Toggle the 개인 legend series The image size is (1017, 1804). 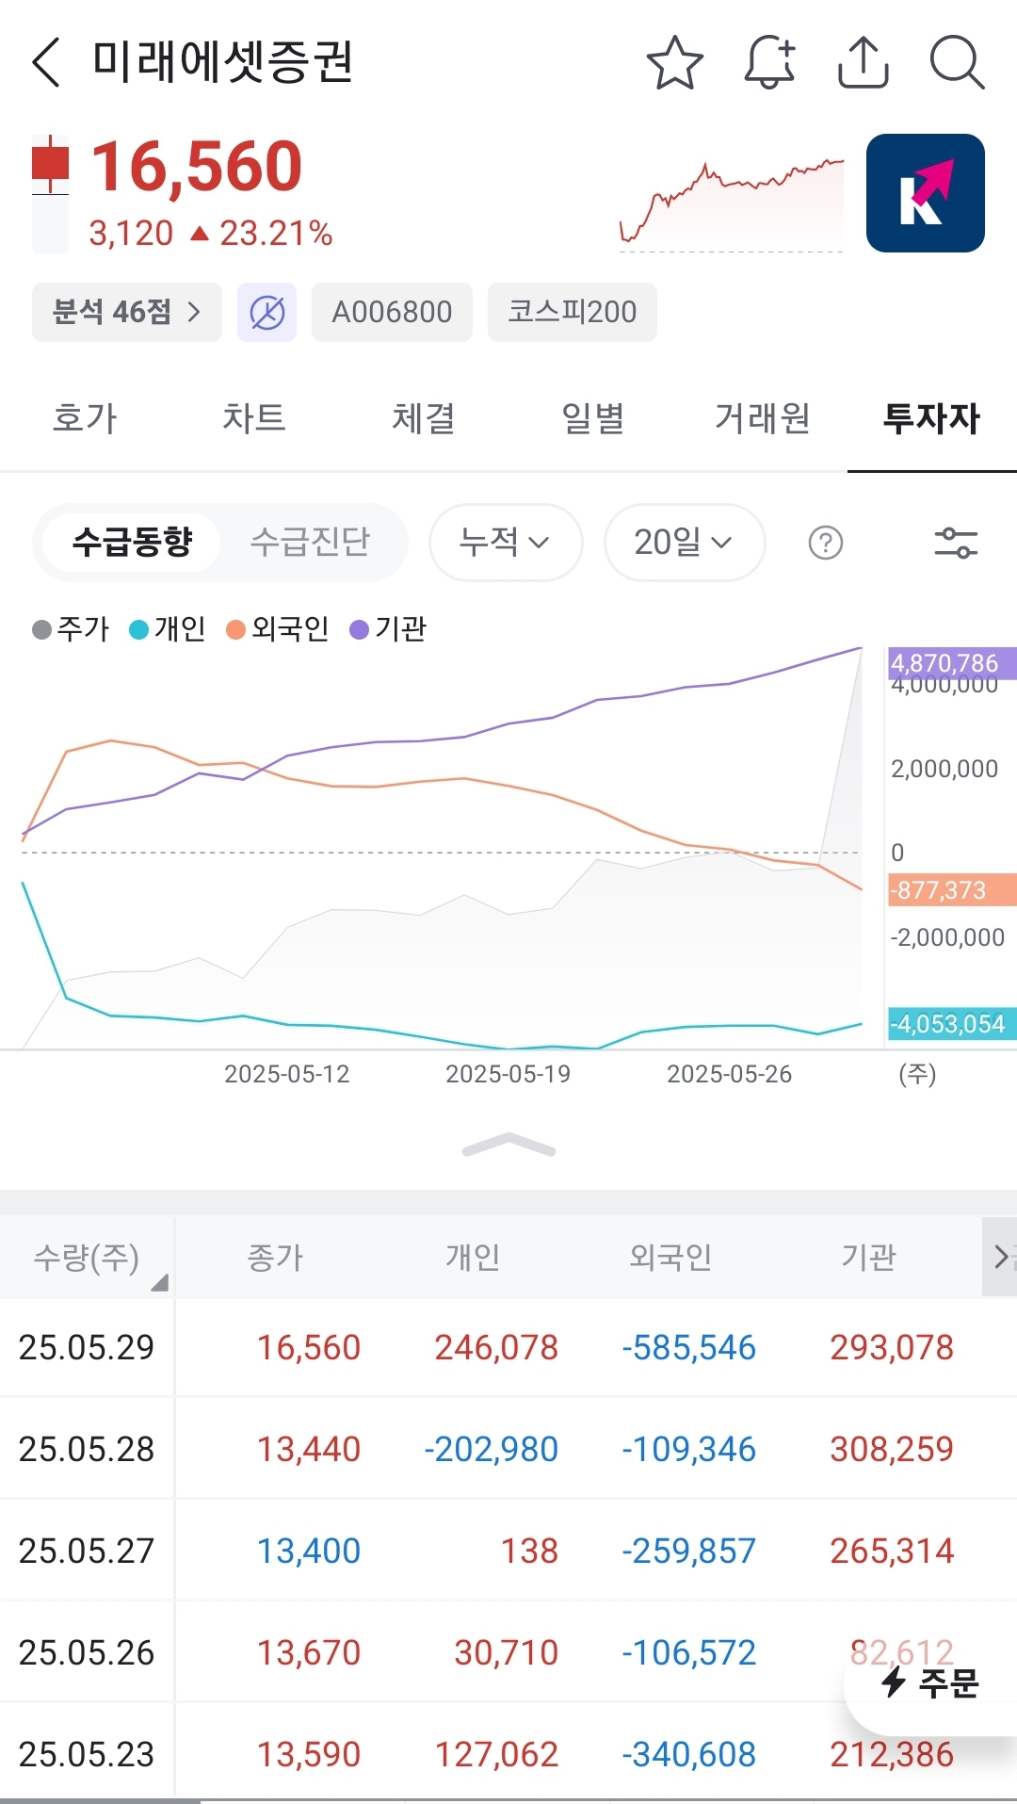click(x=168, y=628)
